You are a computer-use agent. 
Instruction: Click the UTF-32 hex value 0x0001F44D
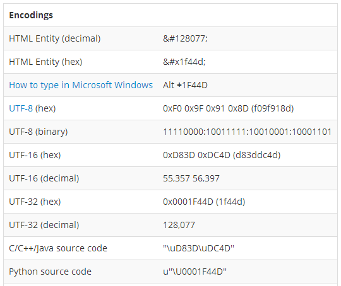tap(204, 202)
